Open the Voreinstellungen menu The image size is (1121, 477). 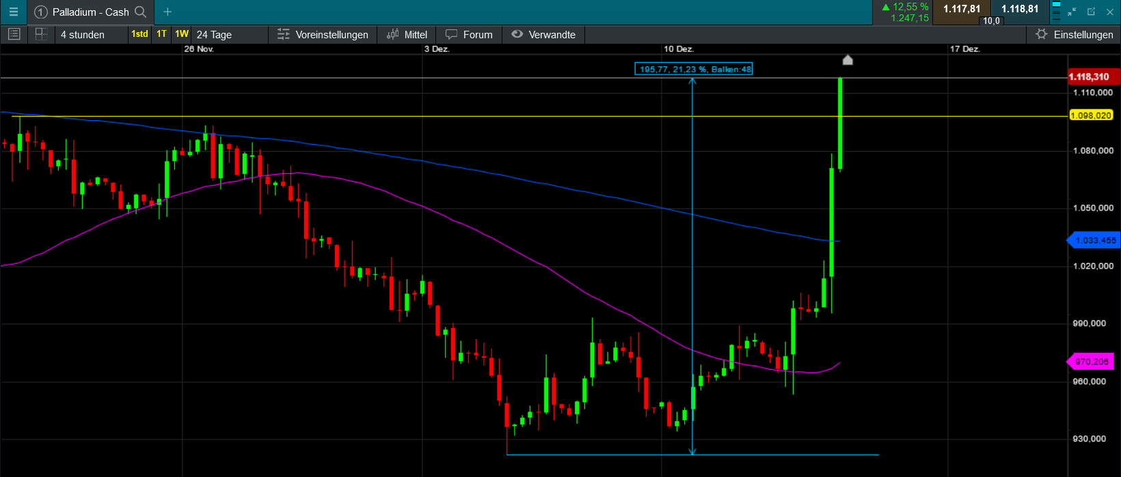[x=323, y=34]
